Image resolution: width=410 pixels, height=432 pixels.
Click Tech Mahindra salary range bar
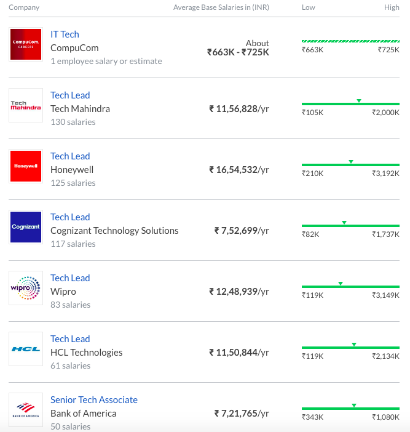pos(350,104)
